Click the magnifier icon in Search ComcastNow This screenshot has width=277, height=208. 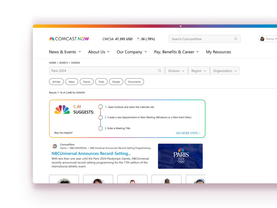pos(236,39)
